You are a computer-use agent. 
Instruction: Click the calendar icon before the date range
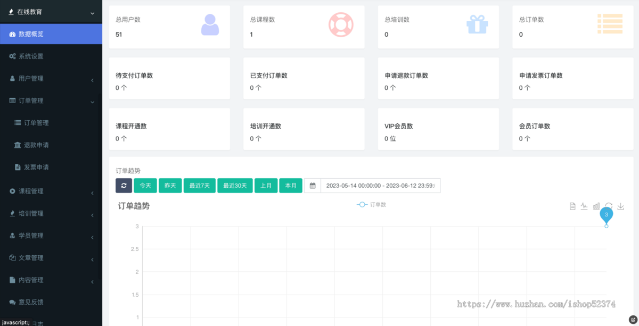tap(313, 186)
